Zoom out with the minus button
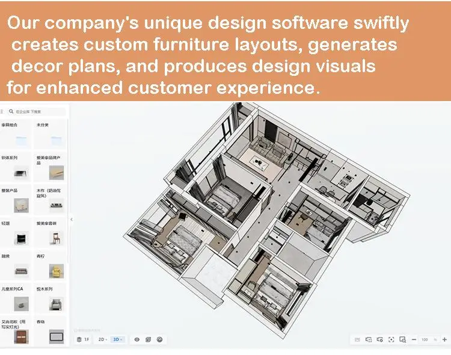 414,339
